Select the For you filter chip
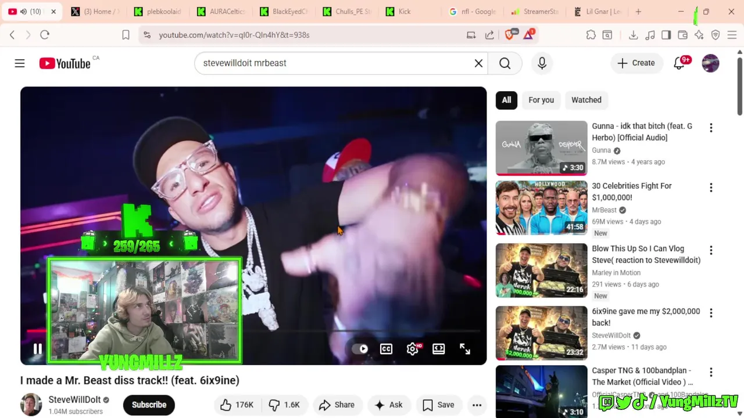This screenshot has height=418, width=744. pyautogui.click(x=541, y=100)
